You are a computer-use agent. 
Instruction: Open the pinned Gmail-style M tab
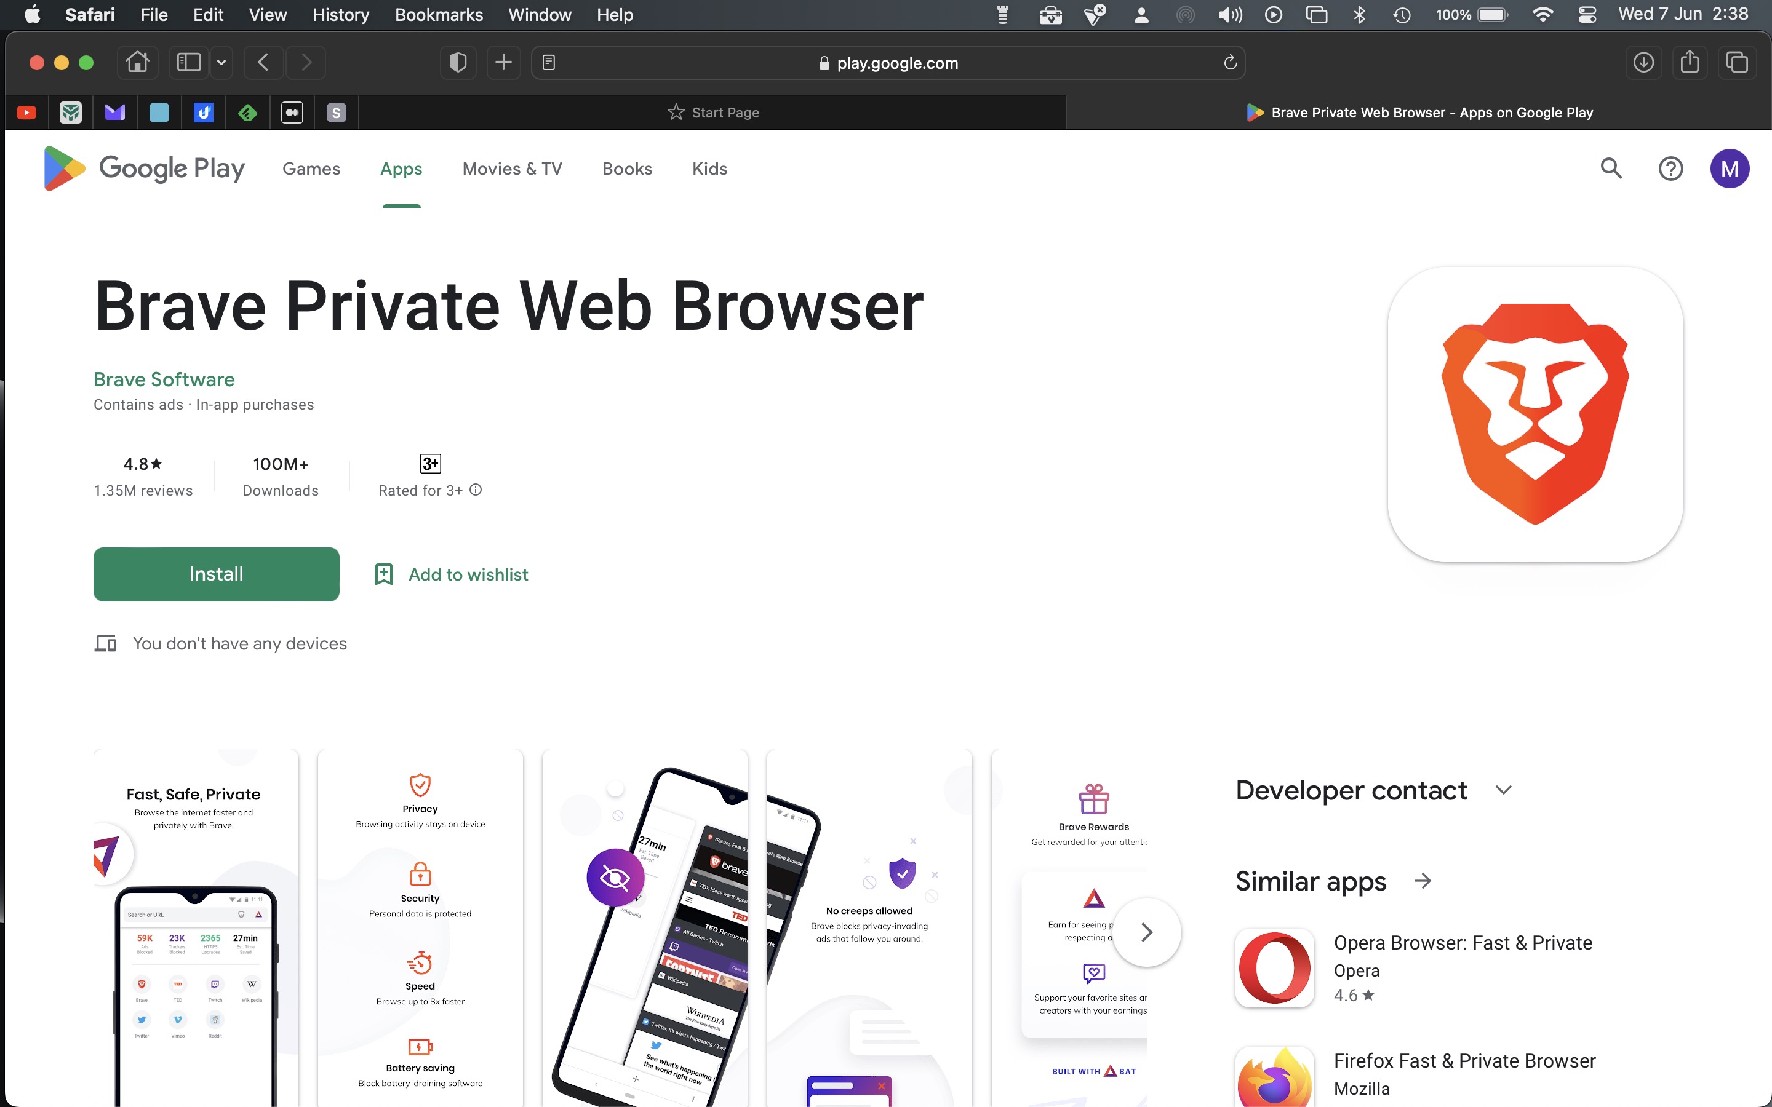pos(115,113)
